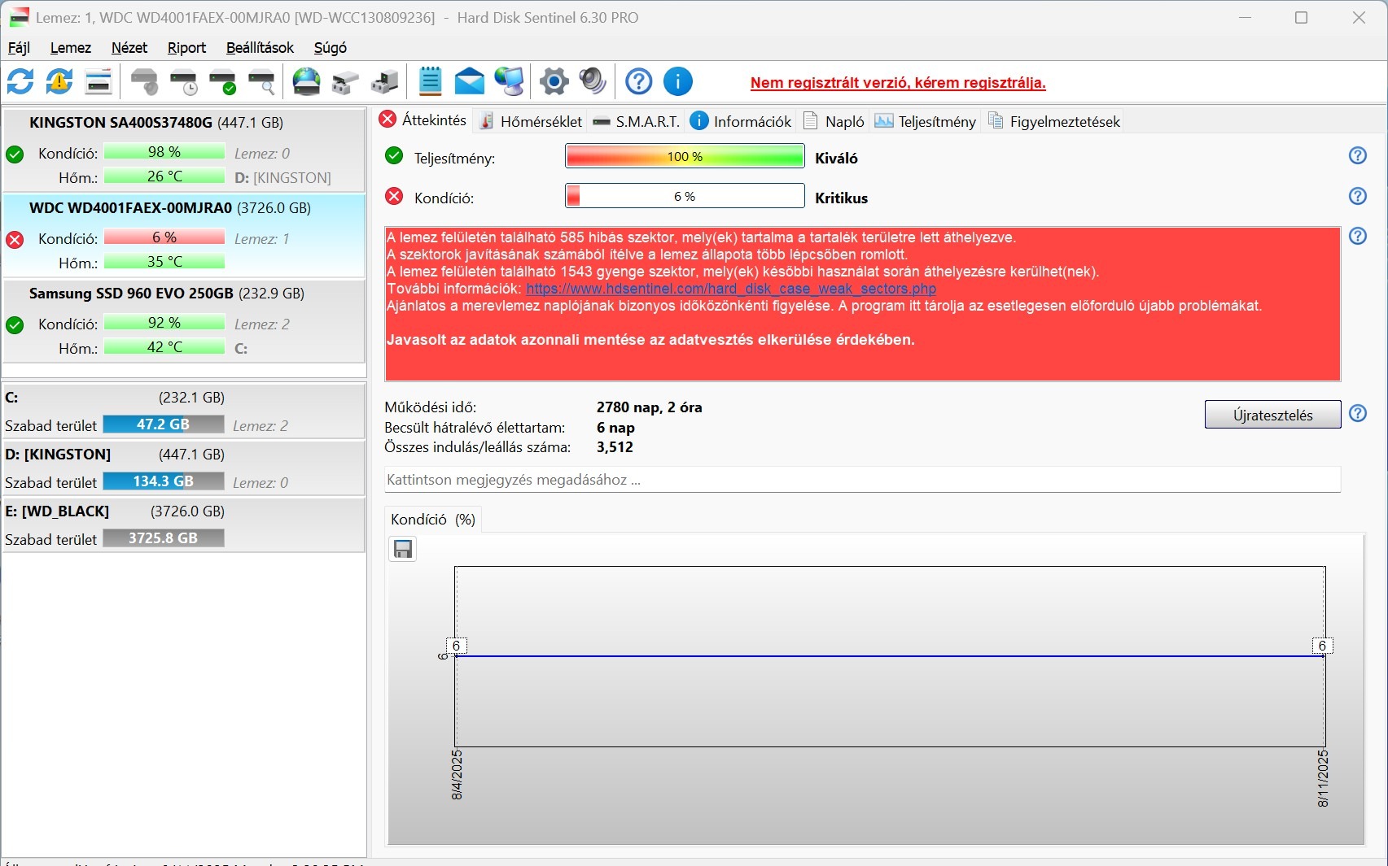This screenshot has width=1388, height=866.
Task: Open the Nézet menu
Action: (x=129, y=48)
